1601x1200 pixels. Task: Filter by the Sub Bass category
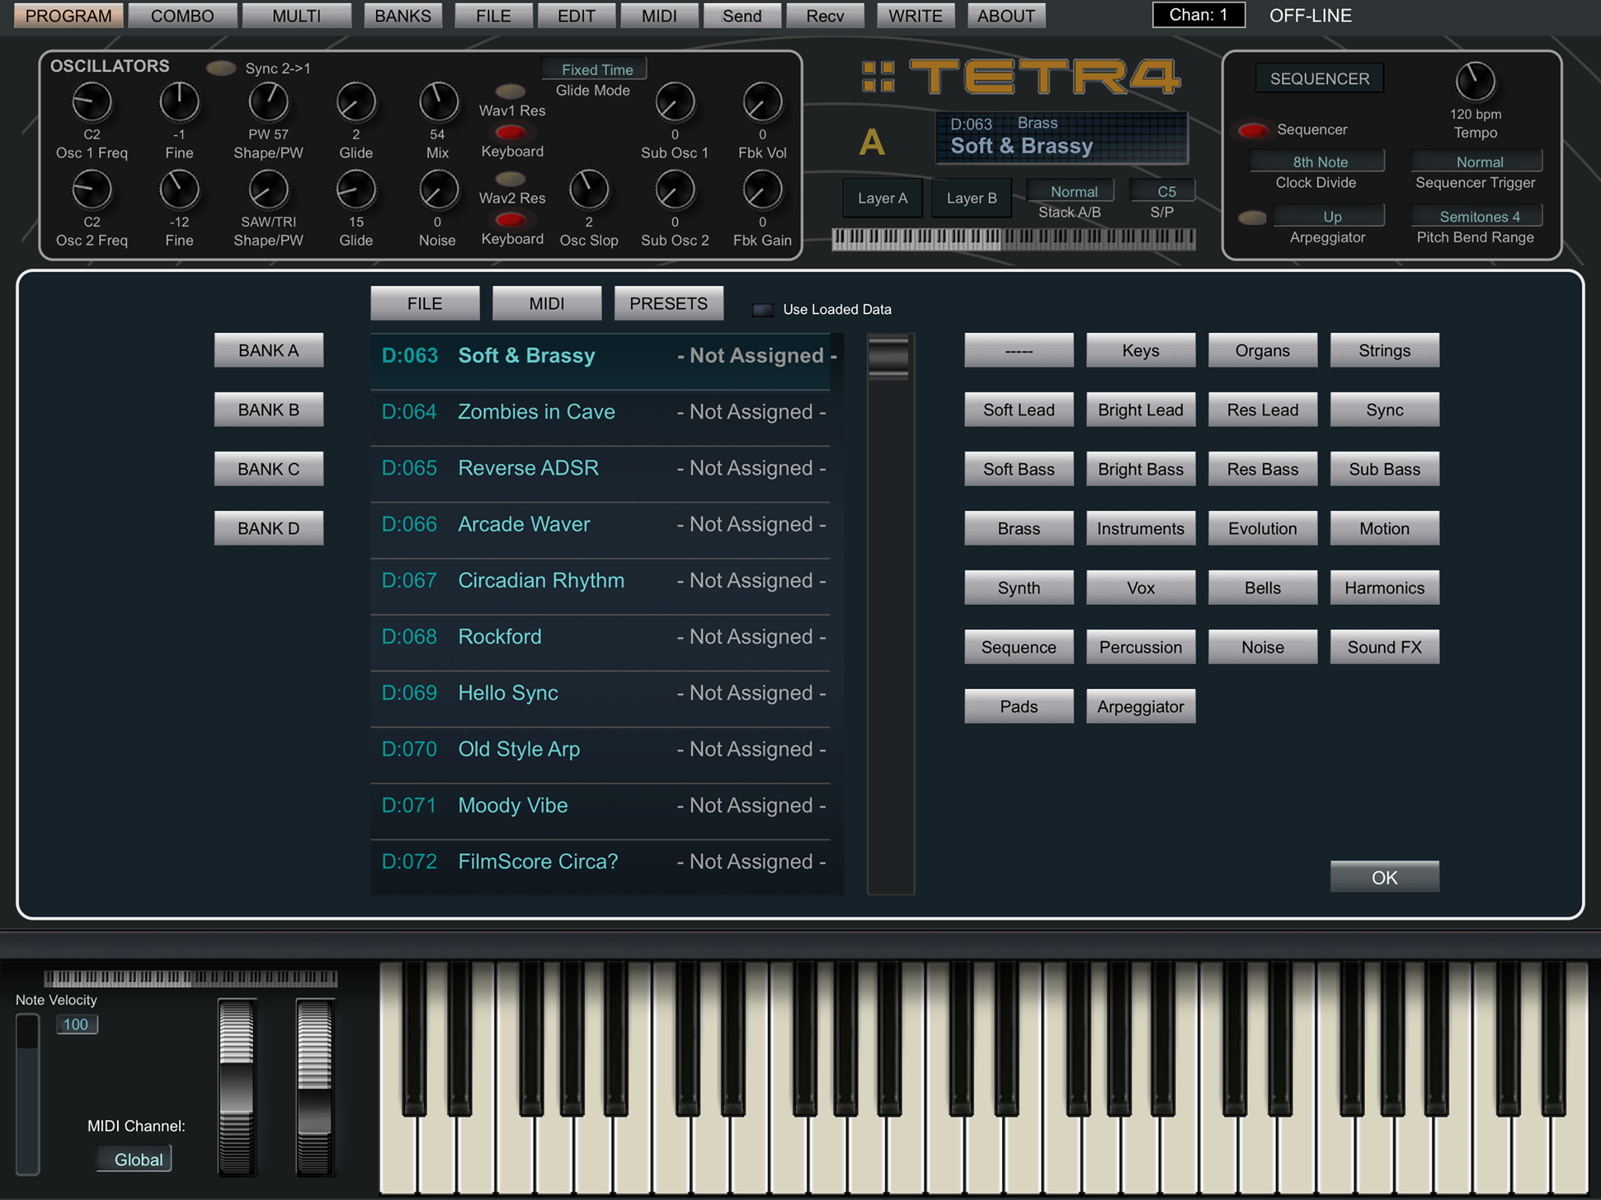click(x=1385, y=469)
